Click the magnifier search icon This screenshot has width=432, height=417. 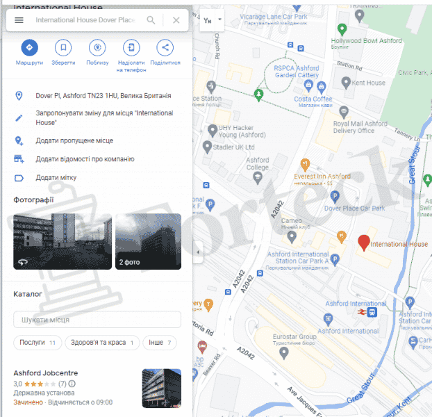point(151,20)
